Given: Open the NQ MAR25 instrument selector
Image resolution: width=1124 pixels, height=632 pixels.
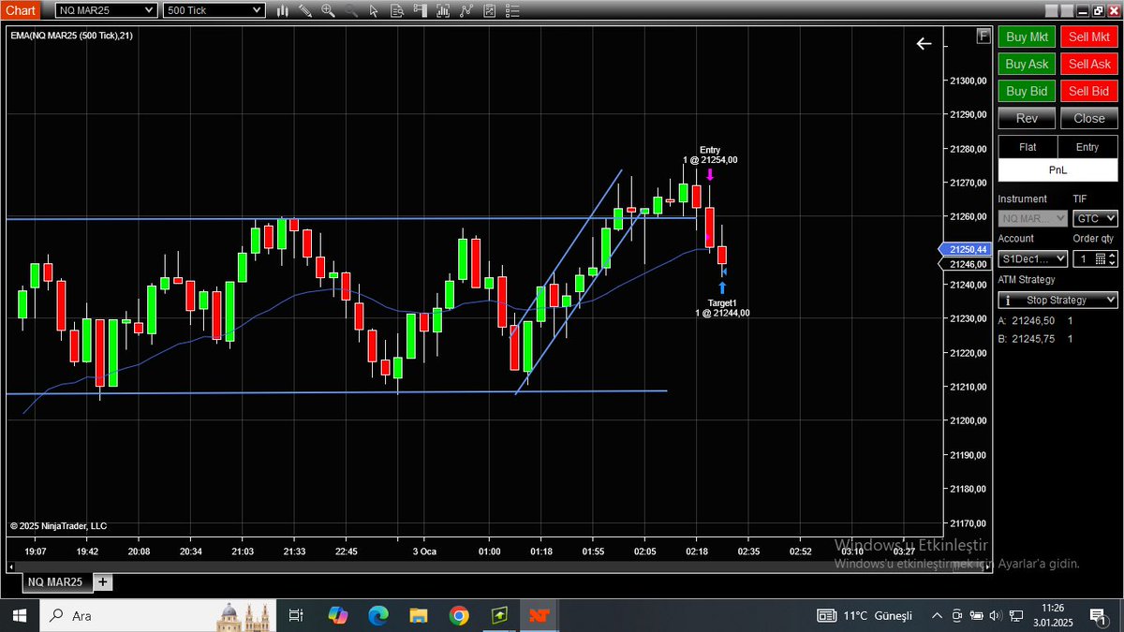Looking at the screenshot, I should 105,10.
